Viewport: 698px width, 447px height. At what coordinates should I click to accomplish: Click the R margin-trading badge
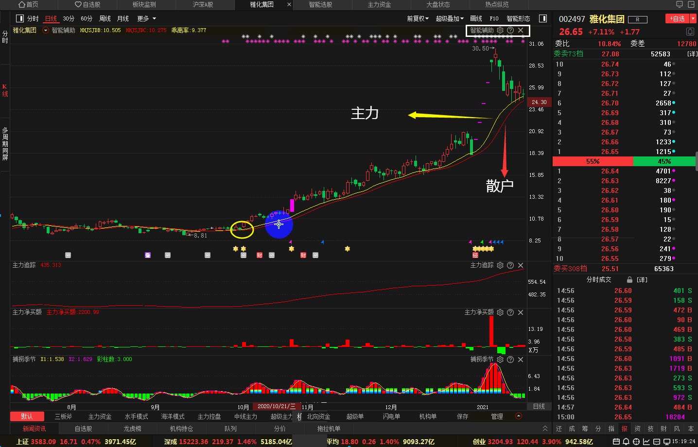pyautogui.click(x=637, y=19)
